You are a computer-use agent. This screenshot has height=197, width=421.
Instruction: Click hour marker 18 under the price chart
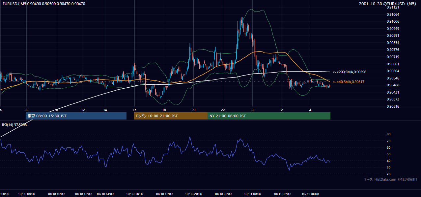click(x=164, y=110)
